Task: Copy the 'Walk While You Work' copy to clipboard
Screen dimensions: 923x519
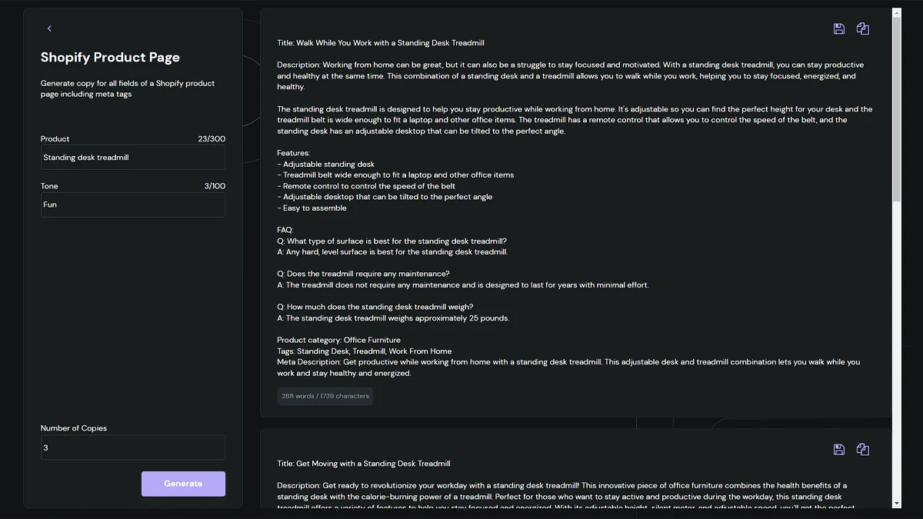Action: point(862,28)
